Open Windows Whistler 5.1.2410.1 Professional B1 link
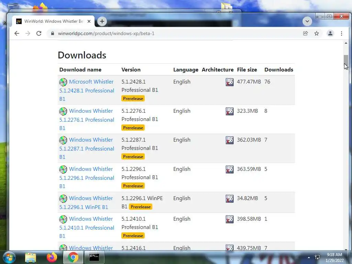This screenshot has height=264, width=352. (87, 228)
